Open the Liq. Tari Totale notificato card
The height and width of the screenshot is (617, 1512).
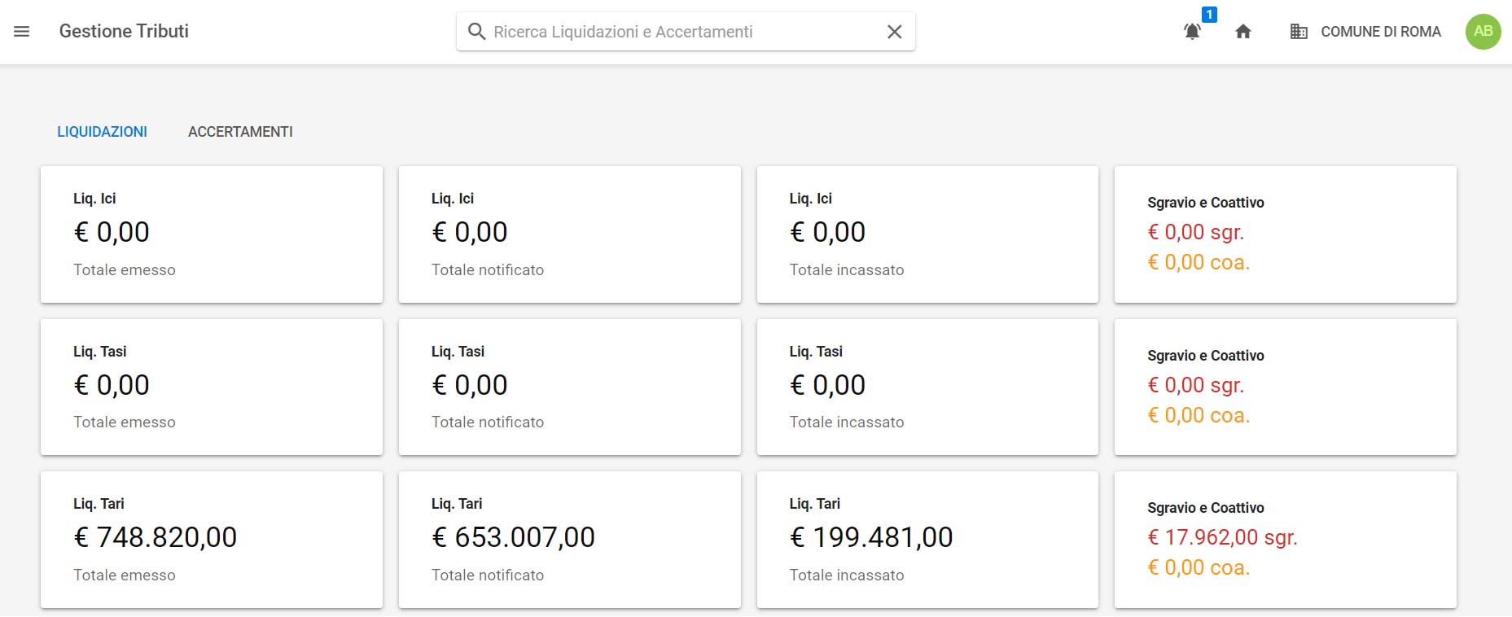569,540
